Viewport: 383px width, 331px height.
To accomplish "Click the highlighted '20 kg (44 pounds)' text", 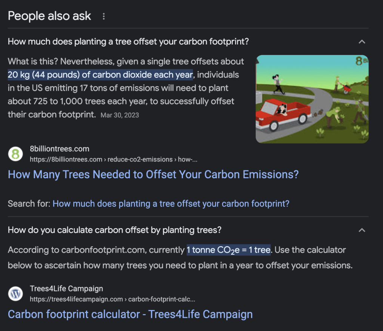I will tap(100, 75).
